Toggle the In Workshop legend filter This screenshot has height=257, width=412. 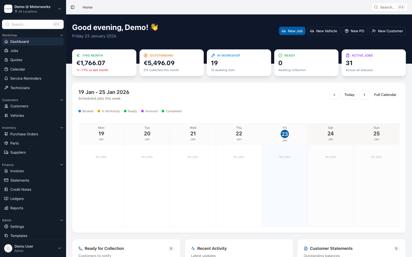click(x=108, y=111)
